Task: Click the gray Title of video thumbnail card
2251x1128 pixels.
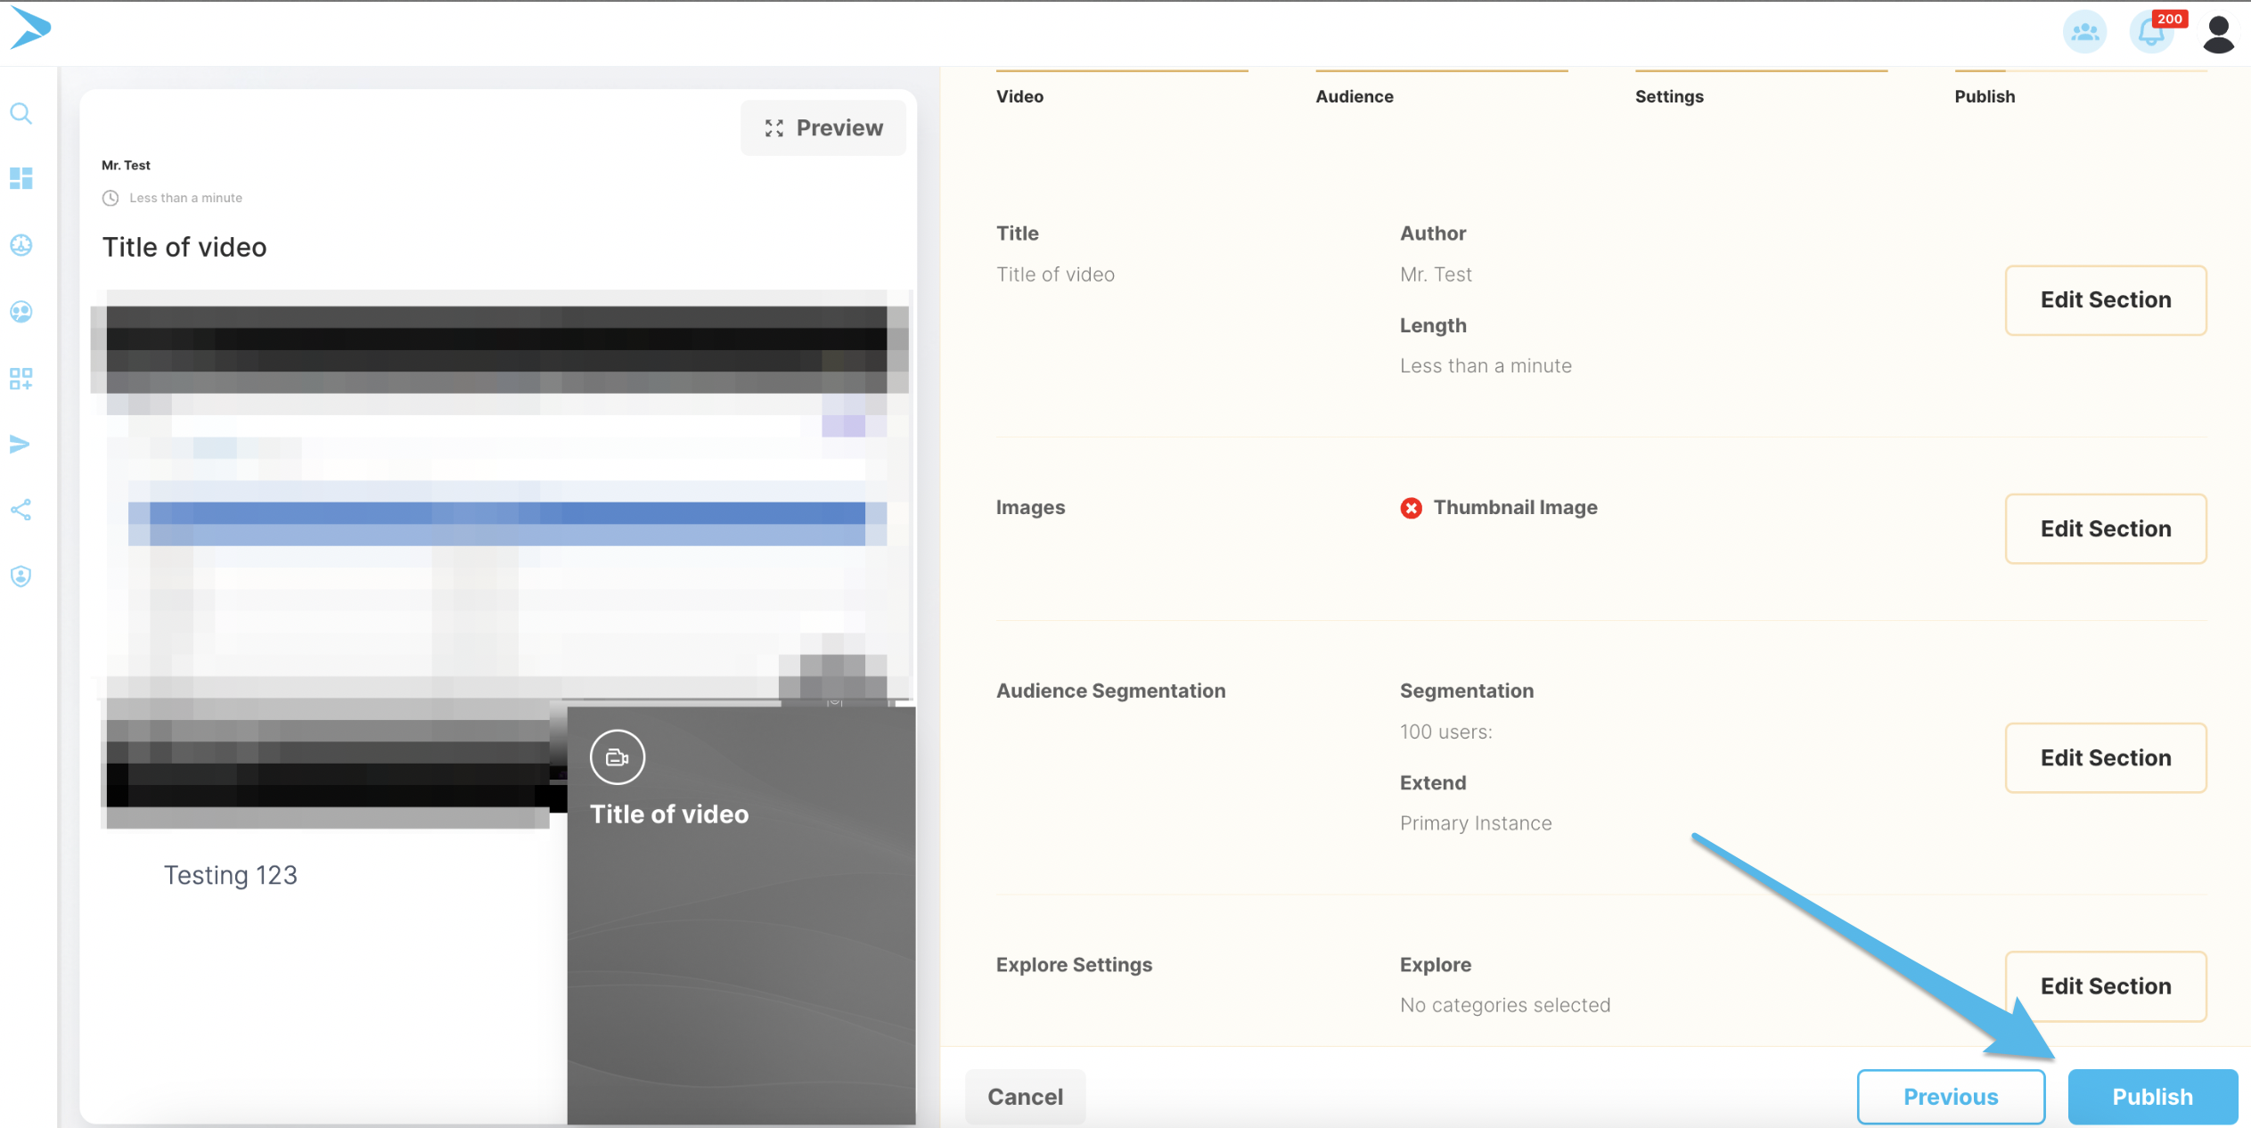Action: pyautogui.click(x=741, y=915)
